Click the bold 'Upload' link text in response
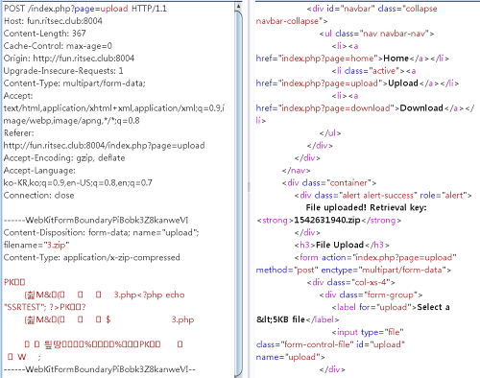480x378 pixels. pyautogui.click(x=403, y=83)
